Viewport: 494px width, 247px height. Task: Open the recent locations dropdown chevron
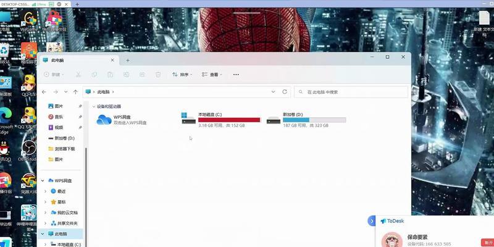(x=65, y=92)
